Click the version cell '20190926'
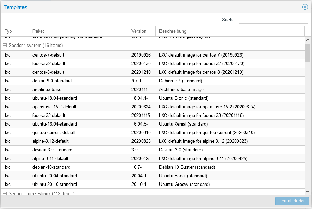Viewport: 312px width, 209px height. pos(141,55)
